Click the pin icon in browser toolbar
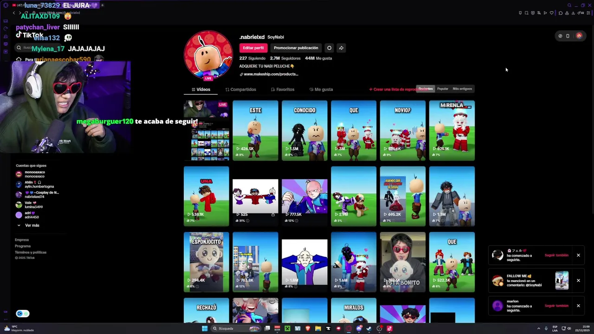Image resolution: width=594 pixels, height=334 pixels. pyautogui.click(x=520, y=13)
